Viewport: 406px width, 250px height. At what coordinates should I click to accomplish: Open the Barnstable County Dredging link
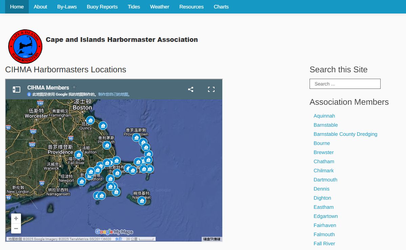(x=345, y=134)
